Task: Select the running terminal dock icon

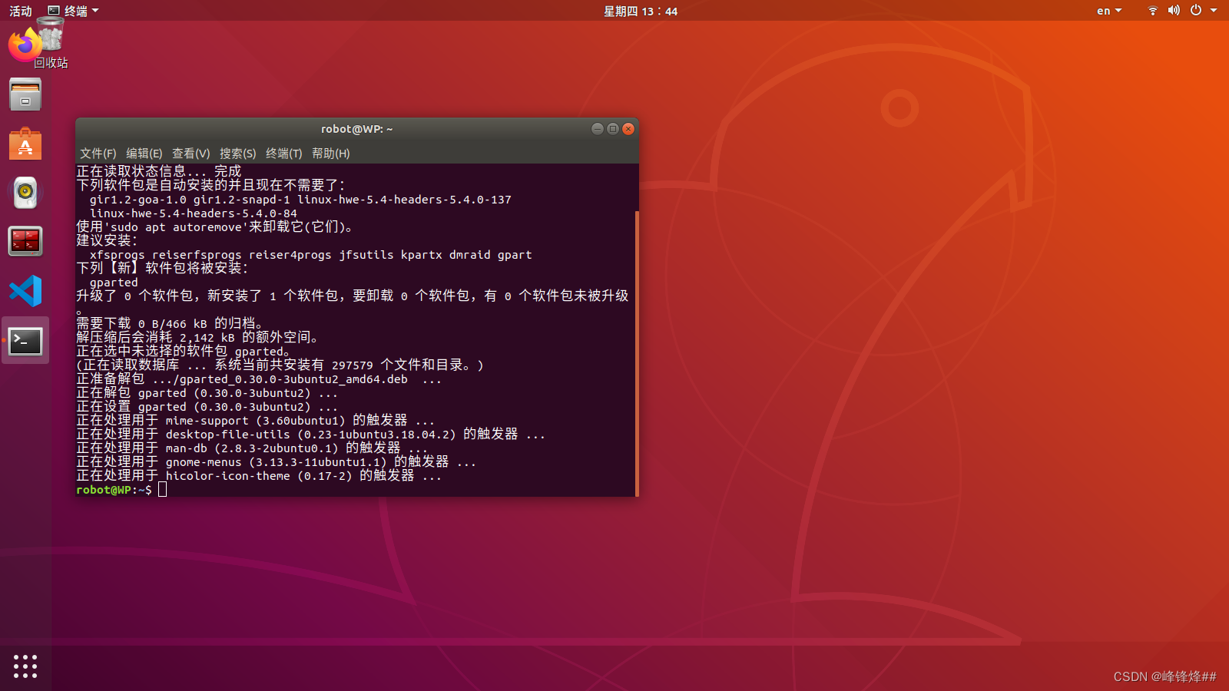Action: [x=25, y=340]
